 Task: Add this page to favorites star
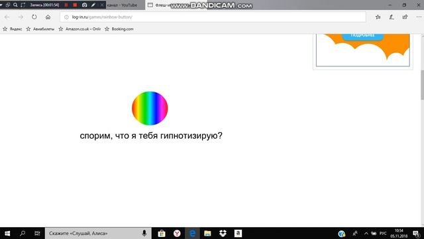[x=378, y=17]
